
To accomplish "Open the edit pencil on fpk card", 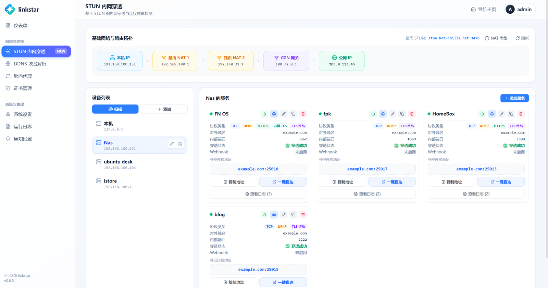I will click(393, 114).
